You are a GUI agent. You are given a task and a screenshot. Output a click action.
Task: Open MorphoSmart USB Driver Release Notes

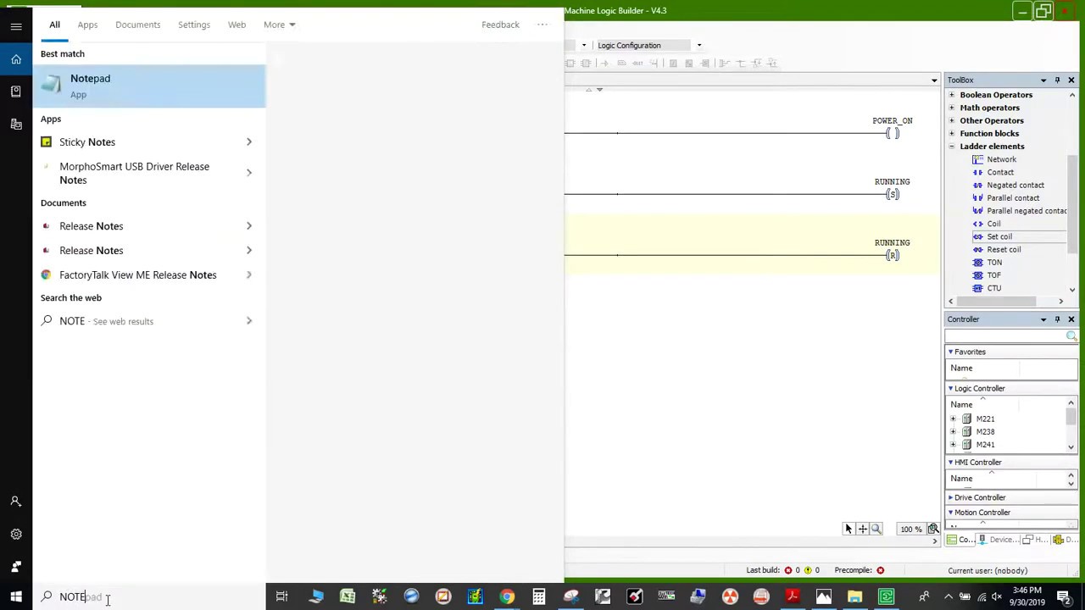point(136,173)
